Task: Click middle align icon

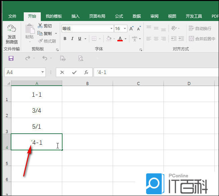Action: pos(156,28)
